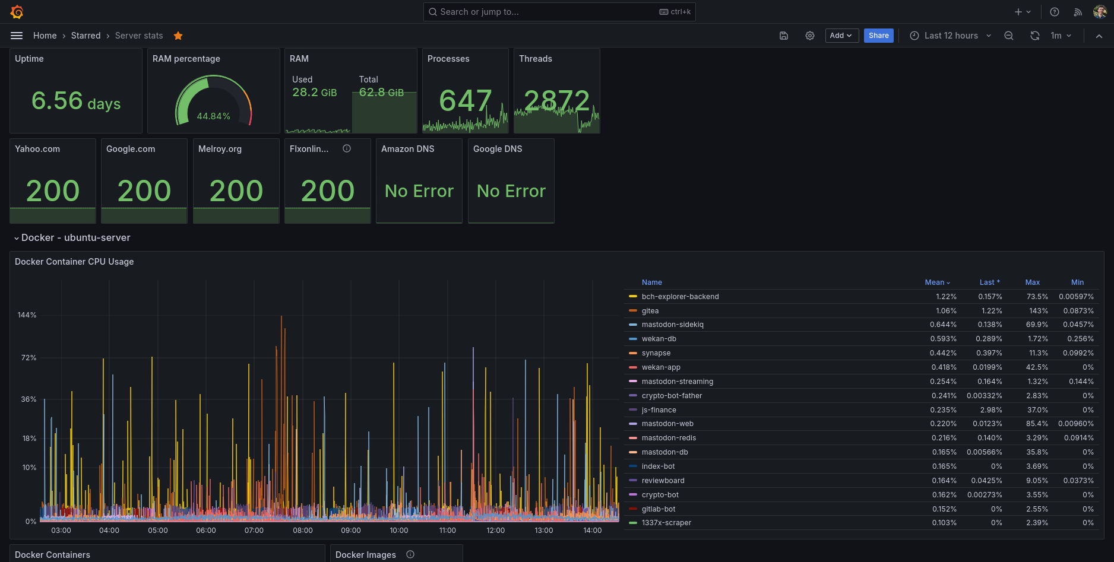Screen dimensions: 1114x562
Task: Open the Last 12 hours time picker
Action: (951, 36)
